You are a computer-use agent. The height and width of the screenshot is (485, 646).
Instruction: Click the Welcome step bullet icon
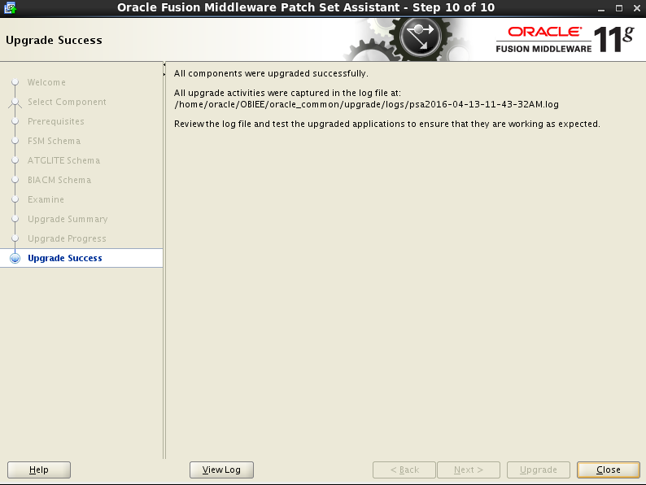pos(15,82)
